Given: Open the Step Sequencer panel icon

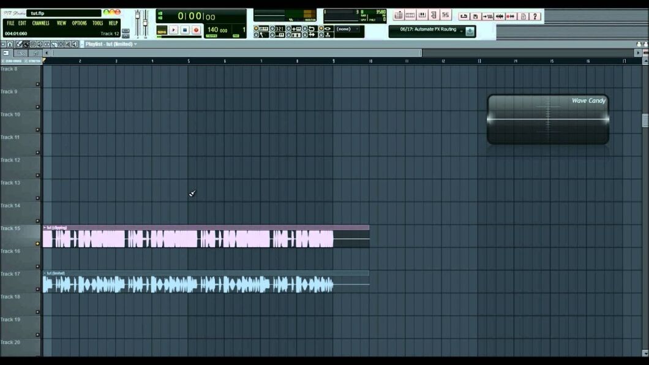Looking at the screenshot, I should 410,15.
